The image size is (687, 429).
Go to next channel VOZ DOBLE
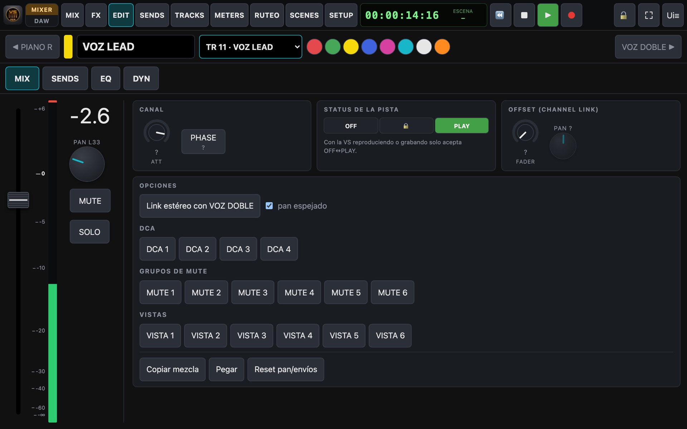(648, 47)
